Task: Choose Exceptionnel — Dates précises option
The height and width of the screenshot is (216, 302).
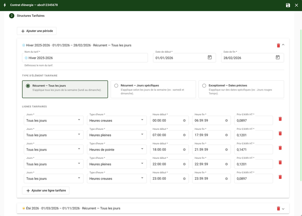Action: pos(241,89)
